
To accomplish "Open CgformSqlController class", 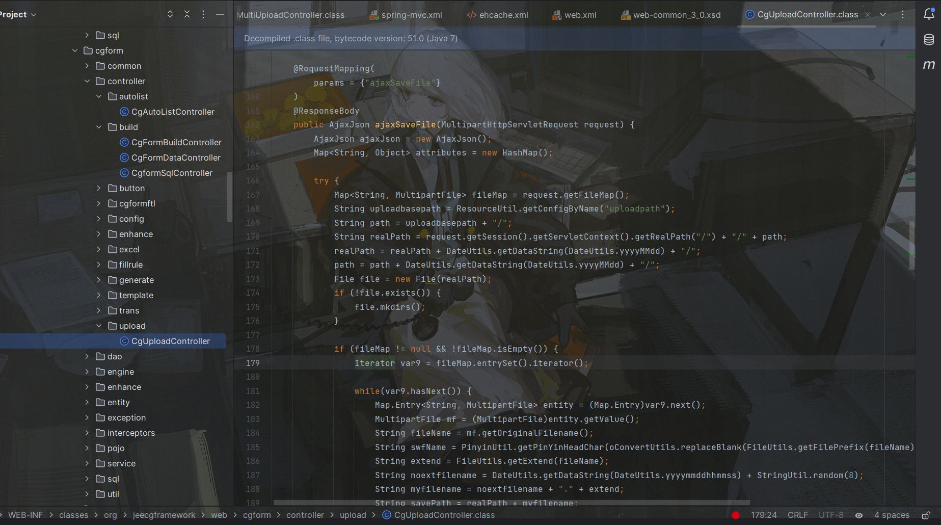I will pyautogui.click(x=166, y=173).
